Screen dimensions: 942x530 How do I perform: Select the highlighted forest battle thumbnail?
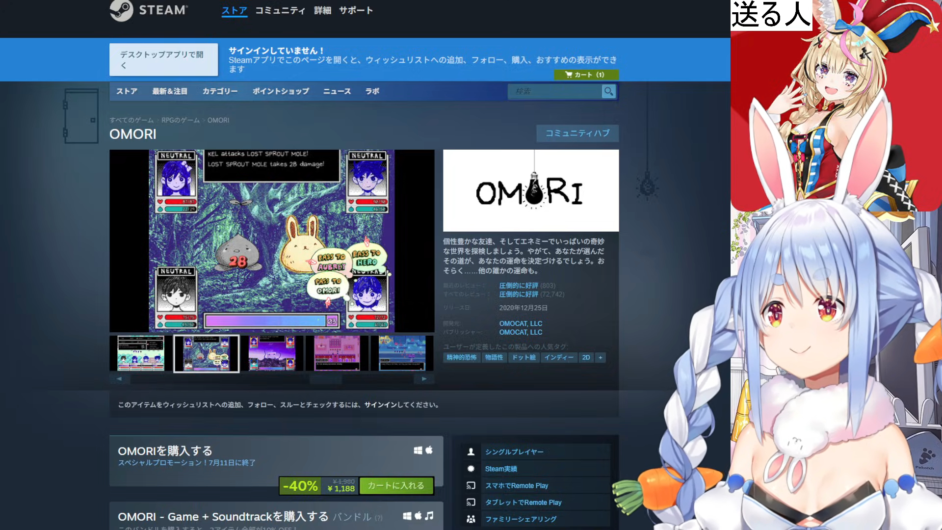[207, 353]
